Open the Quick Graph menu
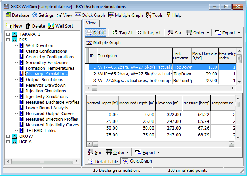This screenshot has width=247, height=176. (90, 15)
